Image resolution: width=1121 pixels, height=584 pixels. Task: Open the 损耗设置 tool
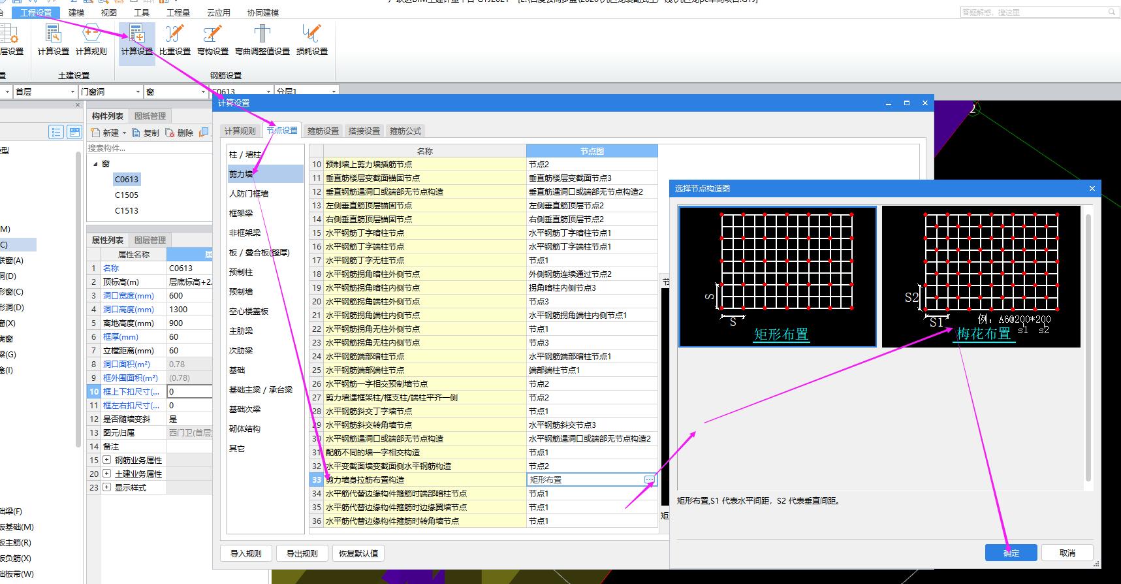click(311, 41)
